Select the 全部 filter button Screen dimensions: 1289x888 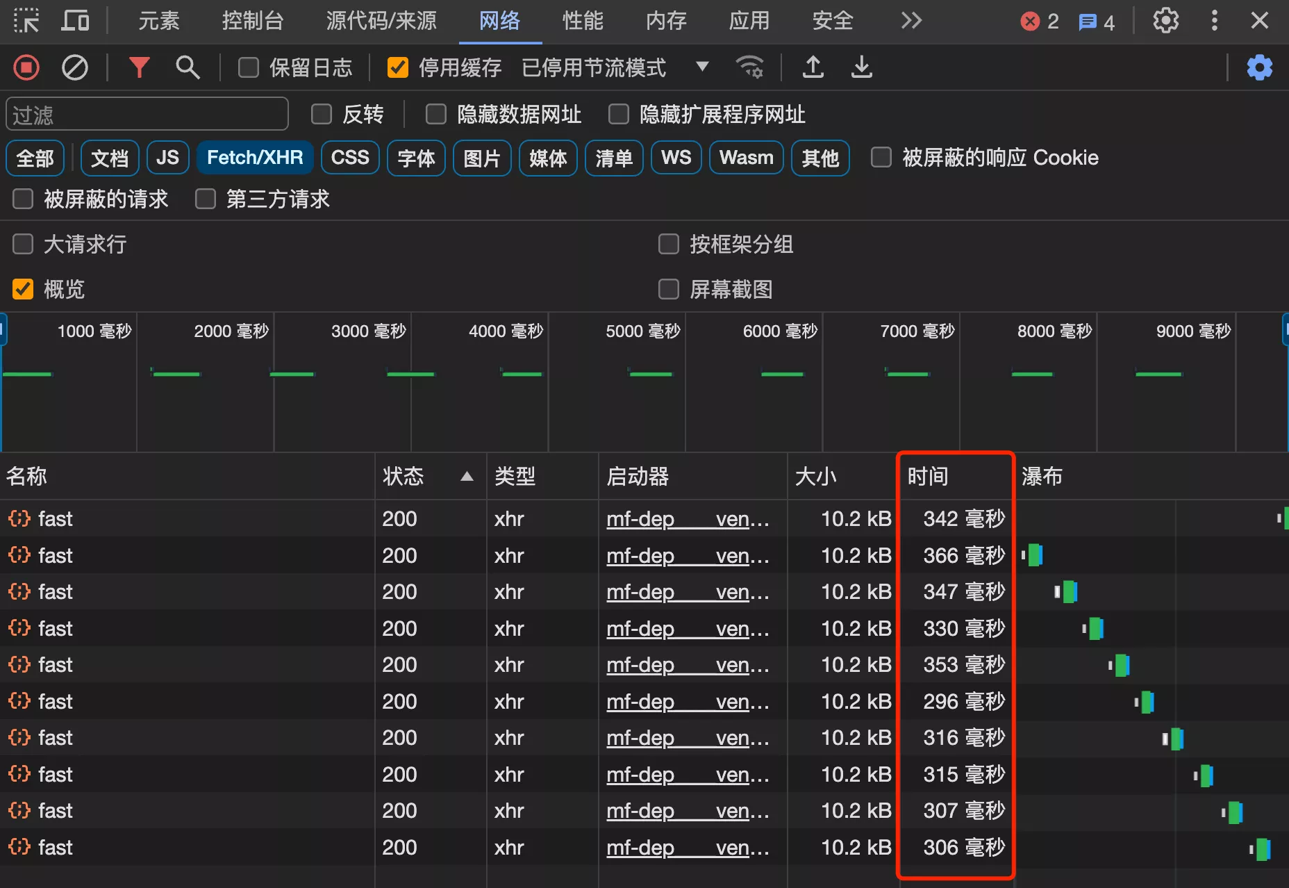point(35,158)
